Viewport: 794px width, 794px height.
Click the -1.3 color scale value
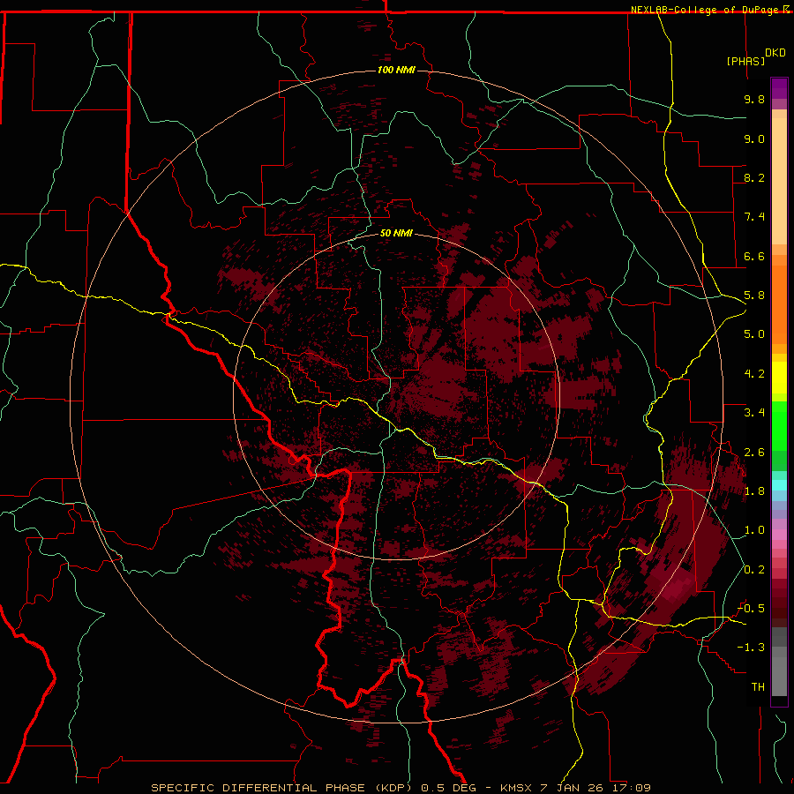pos(752,648)
